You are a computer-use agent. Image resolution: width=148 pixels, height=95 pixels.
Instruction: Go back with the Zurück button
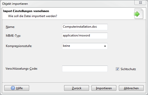[x=77, y=88]
